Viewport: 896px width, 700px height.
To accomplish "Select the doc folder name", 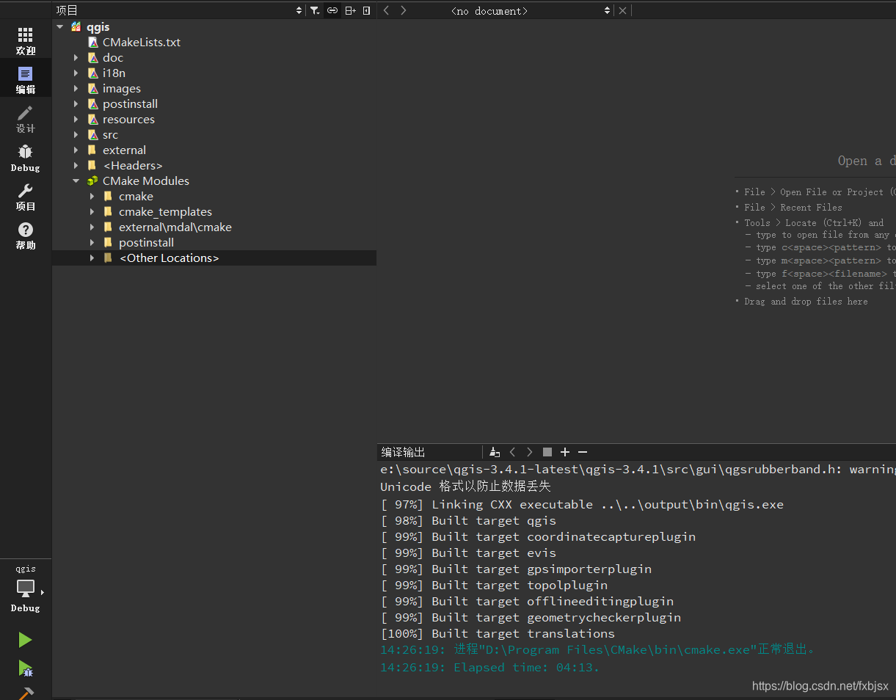I will [x=113, y=57].
